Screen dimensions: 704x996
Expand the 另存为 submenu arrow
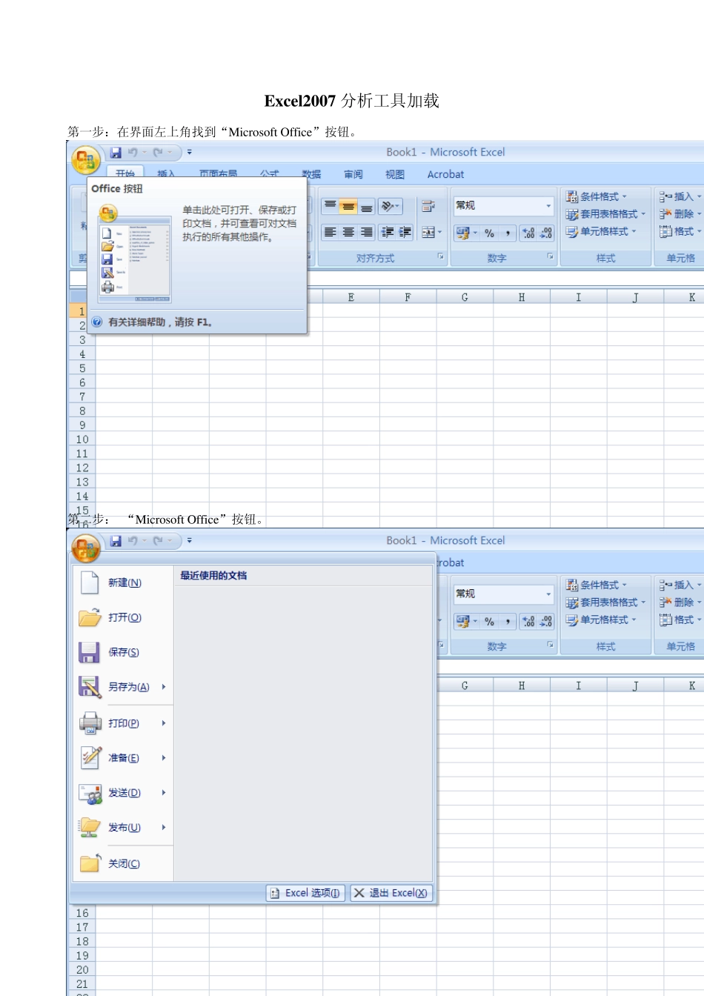coord(164,687)
